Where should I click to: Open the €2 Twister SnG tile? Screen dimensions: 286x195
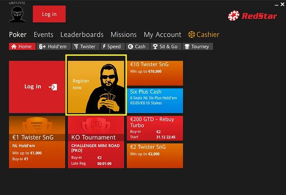[155, 156]
